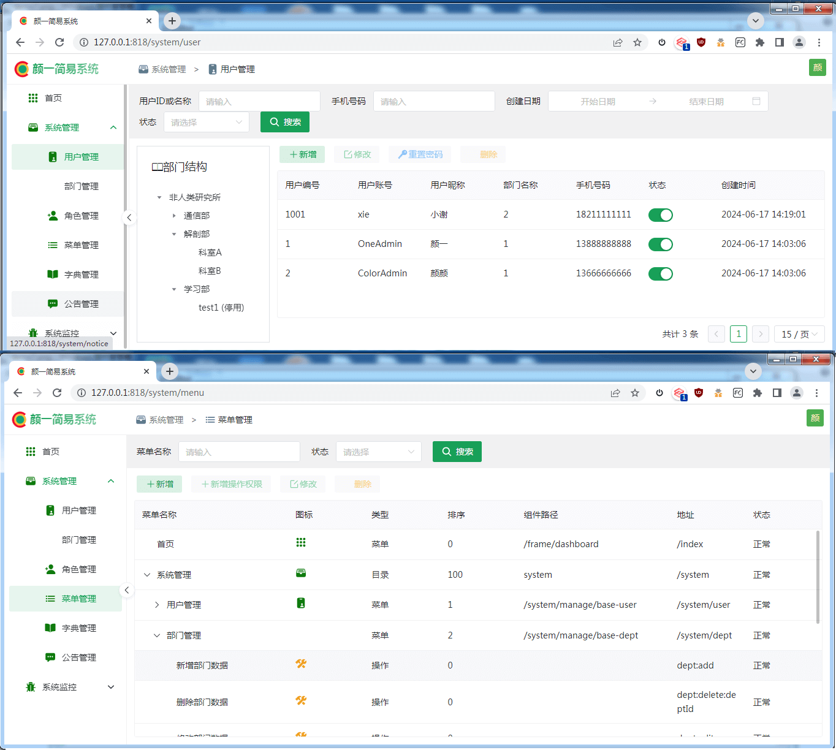Image resolution: width=836 pixels, height=750 pixels.
Task: Reload page in bottom browser window
Action: (x=57, y=393)
